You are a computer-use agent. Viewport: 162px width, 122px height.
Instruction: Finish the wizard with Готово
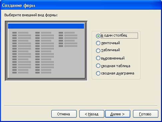[x=146, y=114]
